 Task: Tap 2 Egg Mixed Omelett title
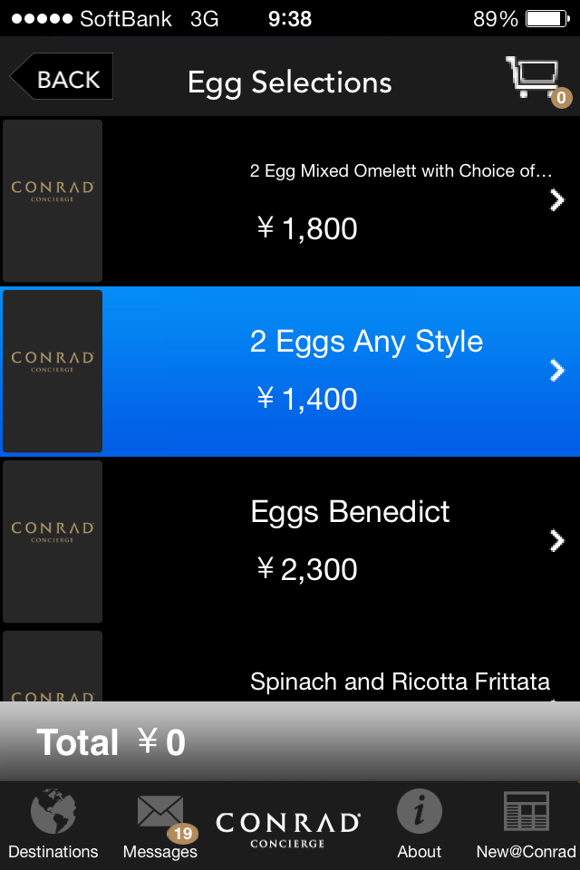coord(401,171)
